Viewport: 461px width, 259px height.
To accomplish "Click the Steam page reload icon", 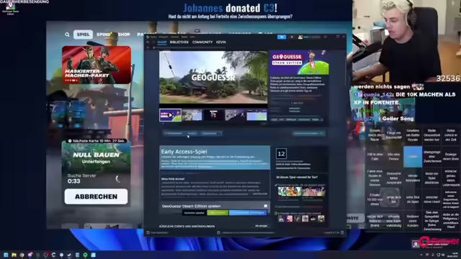I will click(x=148, y=47).
